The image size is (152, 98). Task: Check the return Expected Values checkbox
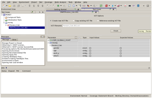121,56
